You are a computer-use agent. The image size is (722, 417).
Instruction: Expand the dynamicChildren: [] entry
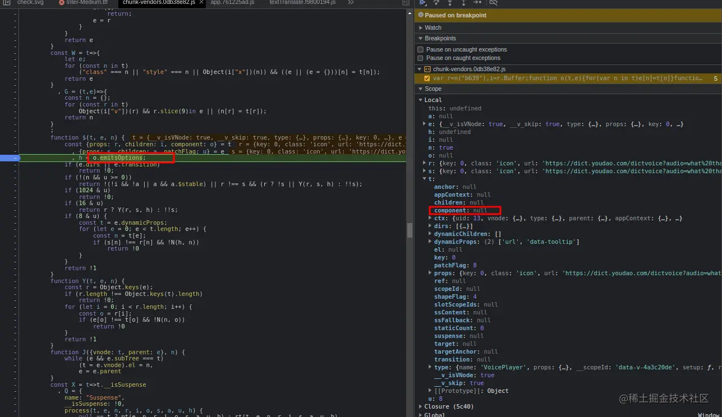coord(430,234)
